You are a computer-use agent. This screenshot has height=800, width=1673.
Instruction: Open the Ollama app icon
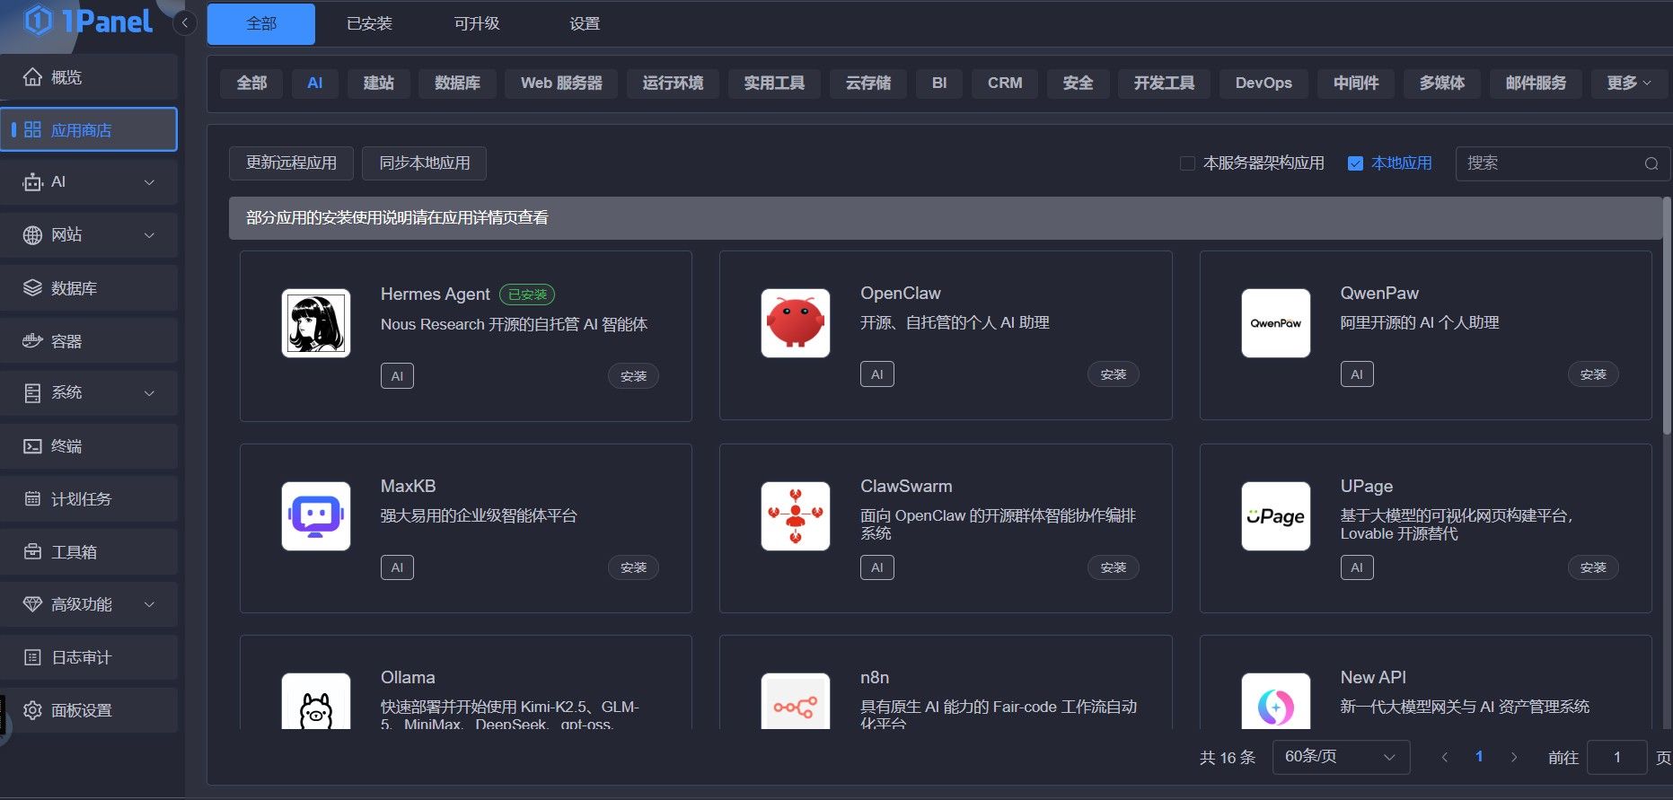coord(316,701)
